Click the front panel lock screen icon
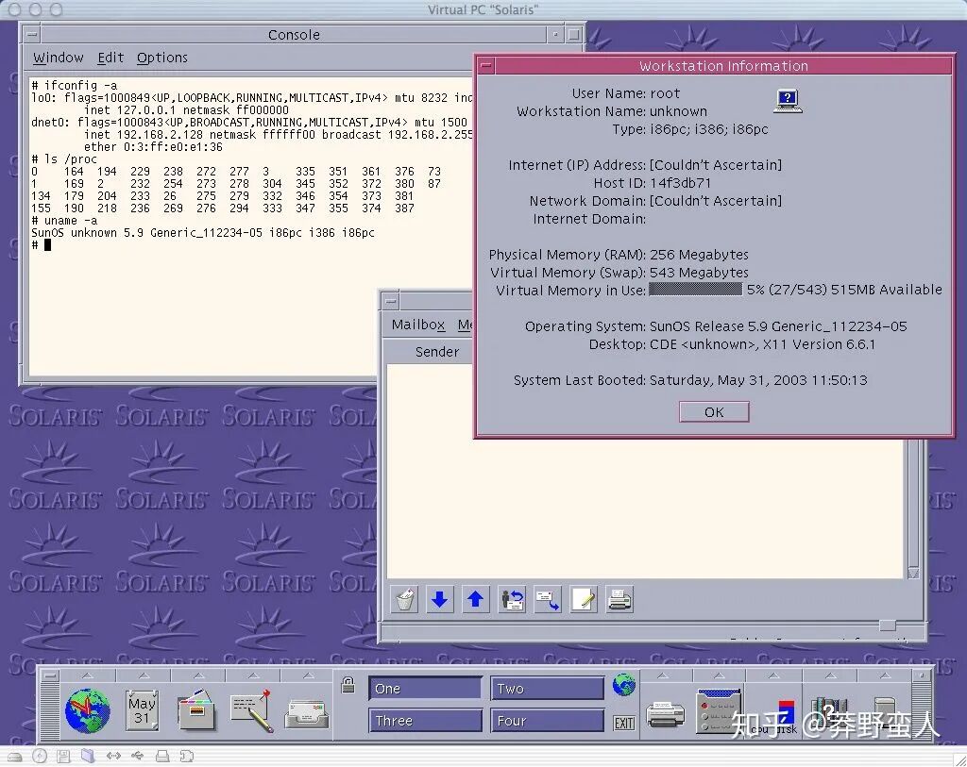Image resolution: width=967 pixels, height=767 pixels. point(348,685)
